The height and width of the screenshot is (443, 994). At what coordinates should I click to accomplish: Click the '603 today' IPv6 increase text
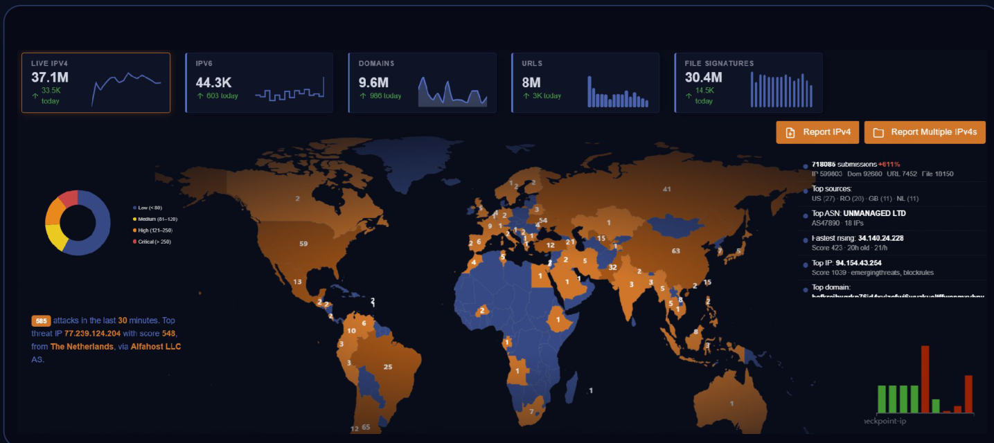(x=217, y=96)
